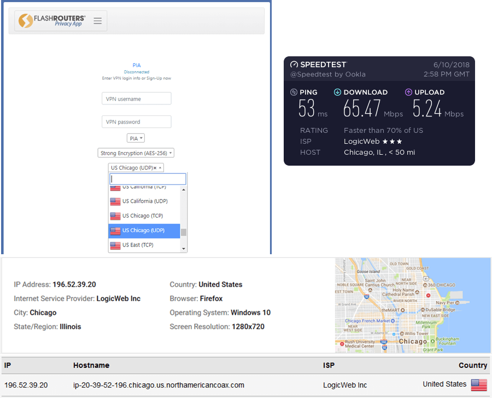492x398 pixels.
Task: Click the ISP column header
Action: 329,365
